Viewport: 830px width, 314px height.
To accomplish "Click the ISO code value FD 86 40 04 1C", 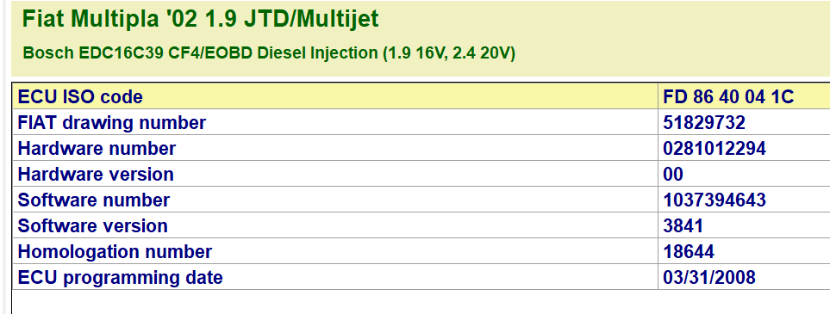I will pyautogui.click(x=728, y=96).
